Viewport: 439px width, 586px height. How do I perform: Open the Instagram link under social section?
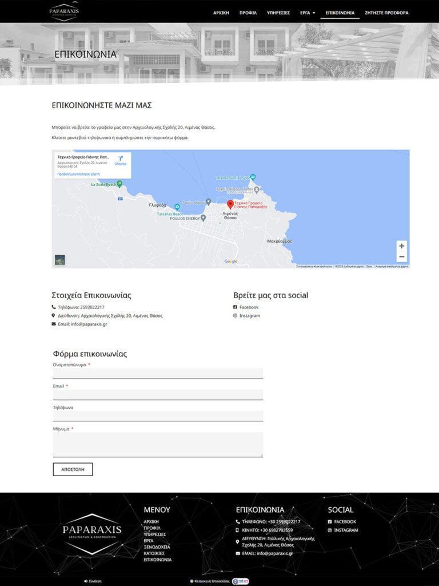point(249,316)
